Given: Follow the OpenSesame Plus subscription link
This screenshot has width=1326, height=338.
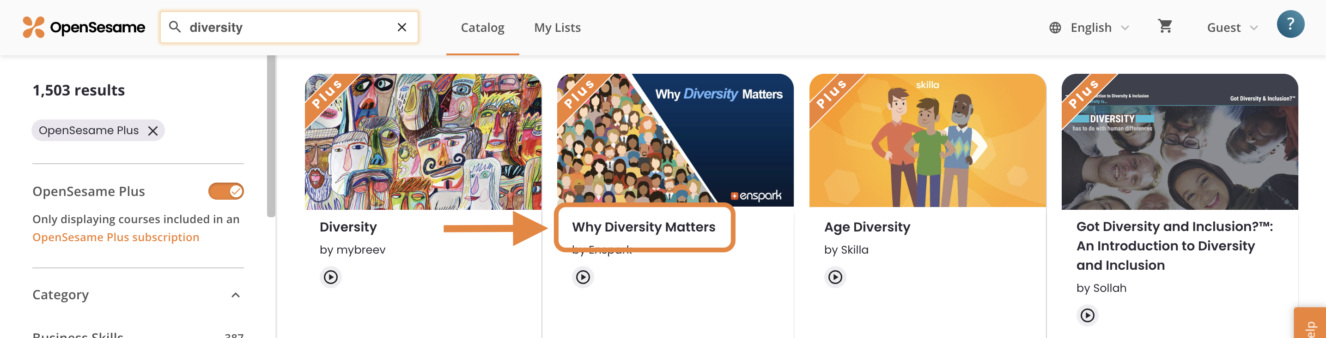Looking at the screenshot, I should point(116,237).
